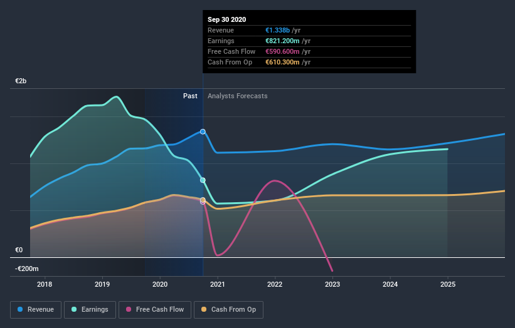This screenshot has width=515, height=328.
Task: Click the Cash From Op tooltip label
Action: point(230,62)
